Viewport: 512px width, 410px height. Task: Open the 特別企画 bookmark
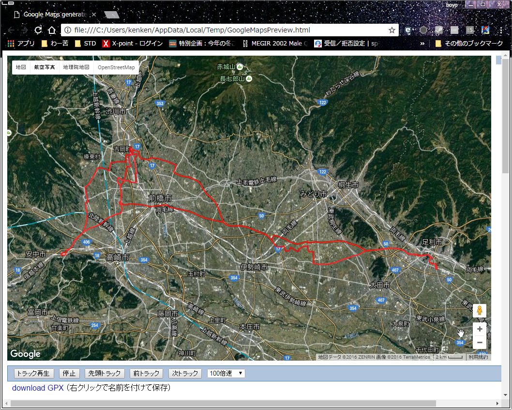[x=202, y=44]
